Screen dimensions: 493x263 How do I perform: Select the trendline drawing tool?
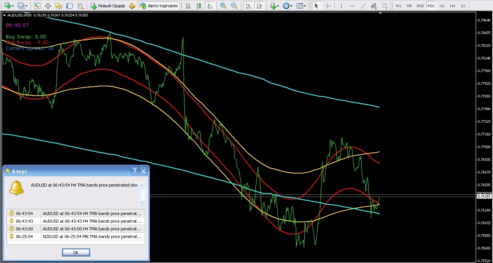click(x=363, y=6)
